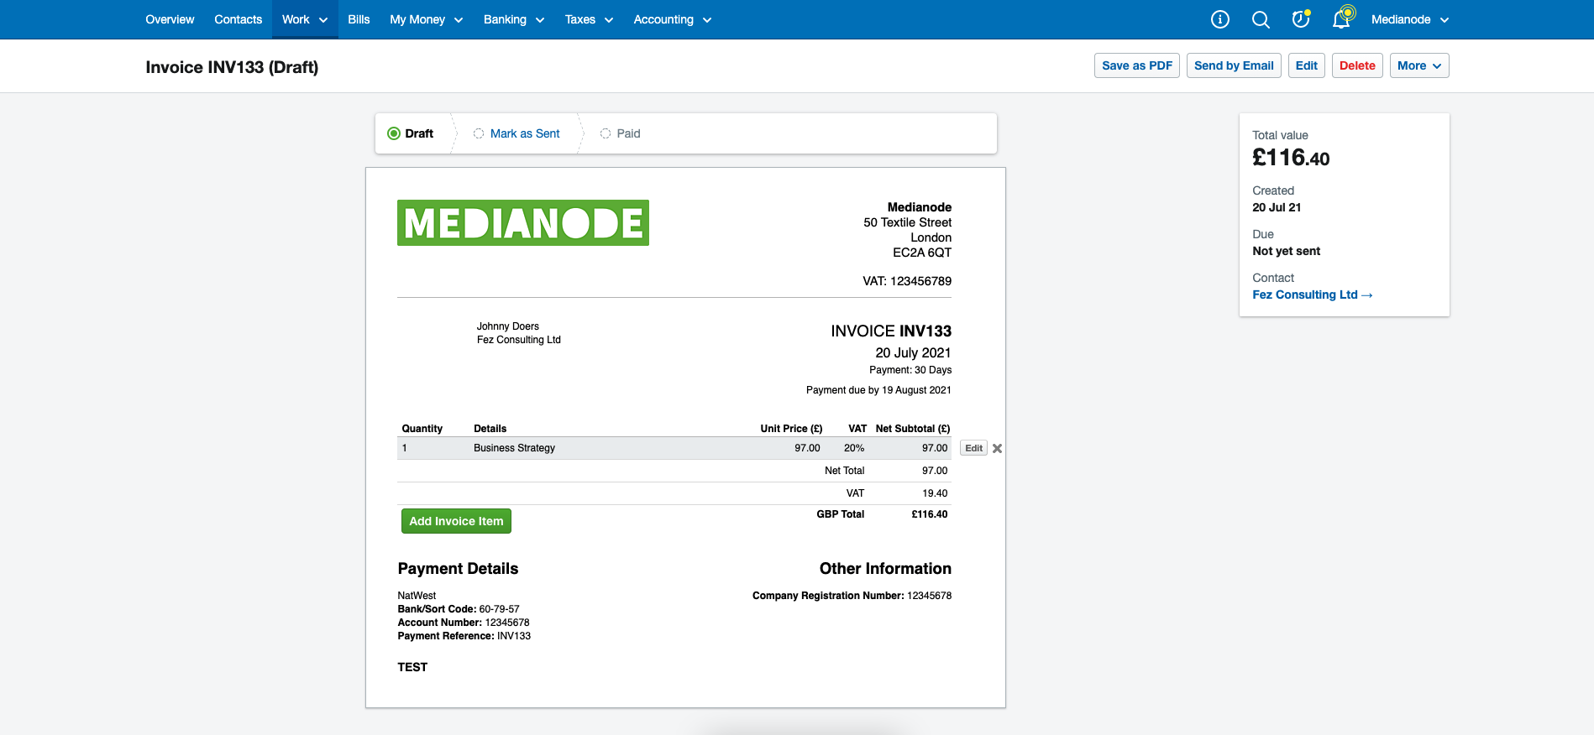This screenshot has height=735, width=1594.
Task: Go to the Overview tab
Action: coord(170,19)
